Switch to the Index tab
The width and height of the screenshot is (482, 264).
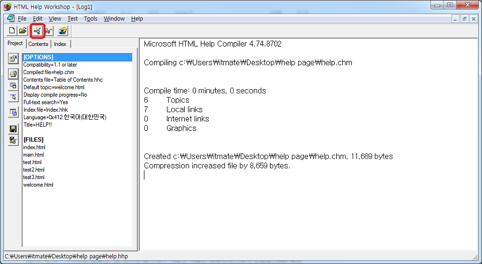60,44
